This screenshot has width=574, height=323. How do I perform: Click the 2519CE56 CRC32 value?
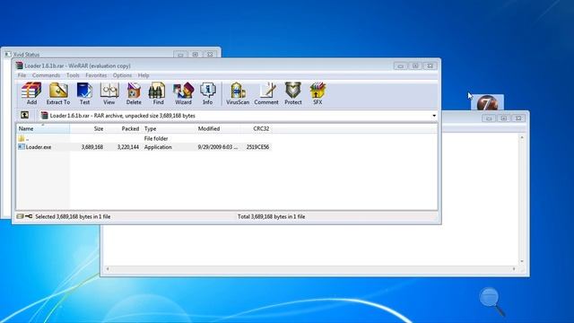(257, 147)
